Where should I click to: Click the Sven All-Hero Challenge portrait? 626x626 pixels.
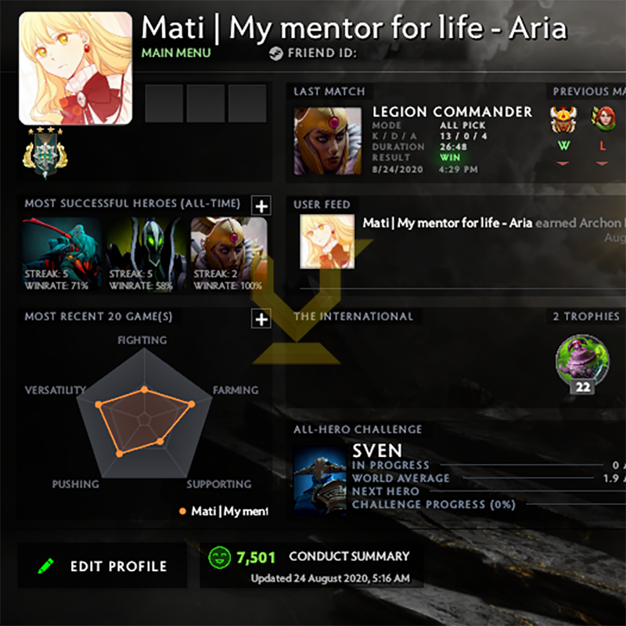320,479
